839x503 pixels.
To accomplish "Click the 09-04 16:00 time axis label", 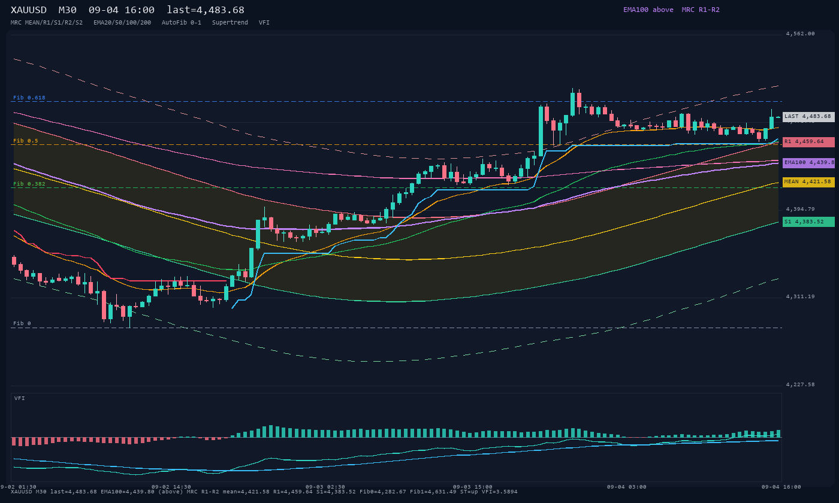I will pos(781,487).
